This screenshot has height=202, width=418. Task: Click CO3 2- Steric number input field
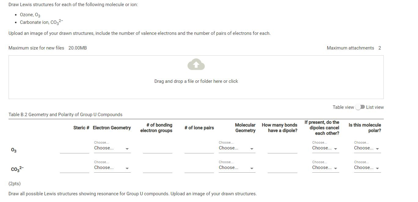coord(75,169)
